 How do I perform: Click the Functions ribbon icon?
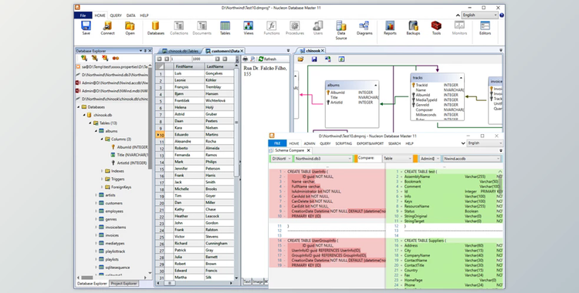coord(272,28)
